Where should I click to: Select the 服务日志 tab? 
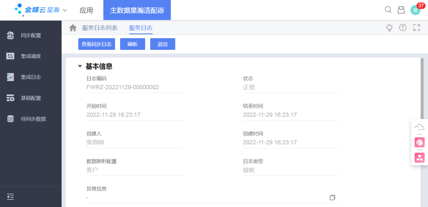coord(141,28)
